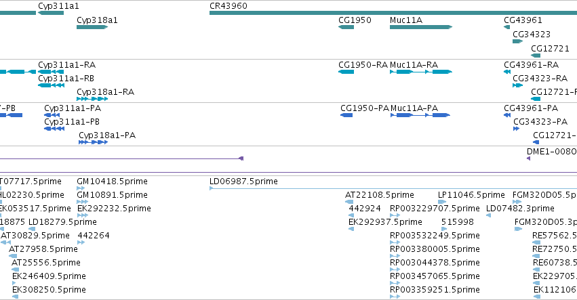Select the Cyp311a1 gene label
This screenshot has height=300, width=577.
coord(58,6)
